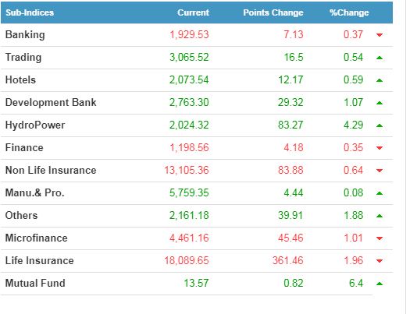Click the Life Insurance red down arrow
This screenshot has height=314, width=417.
click(x=380, y=261)
